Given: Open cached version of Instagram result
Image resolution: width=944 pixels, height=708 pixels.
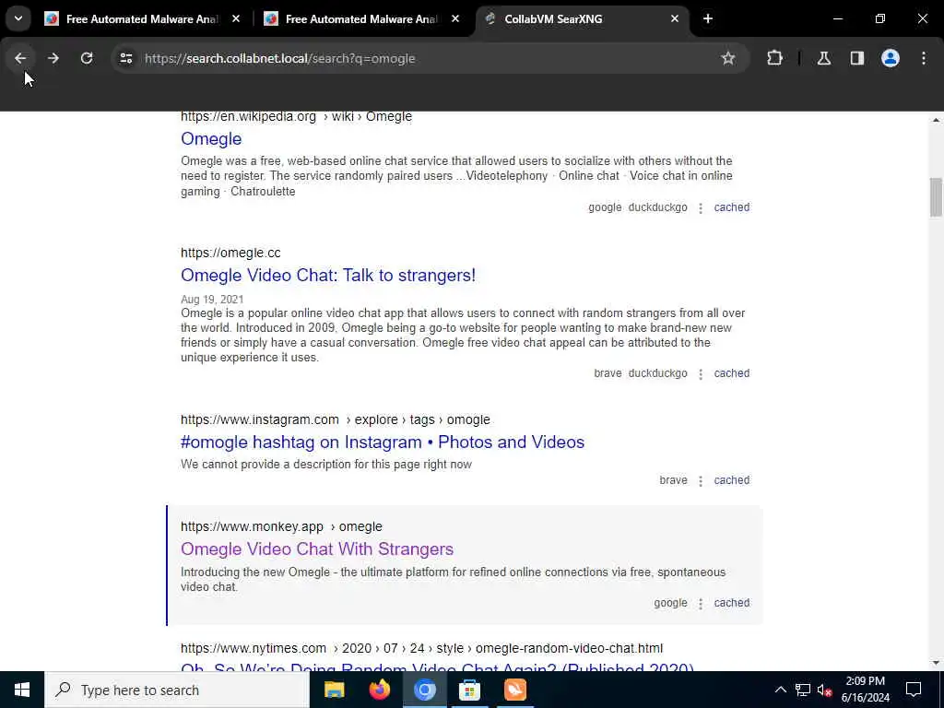Looking at the screenshot, I should tap(731, 479).
